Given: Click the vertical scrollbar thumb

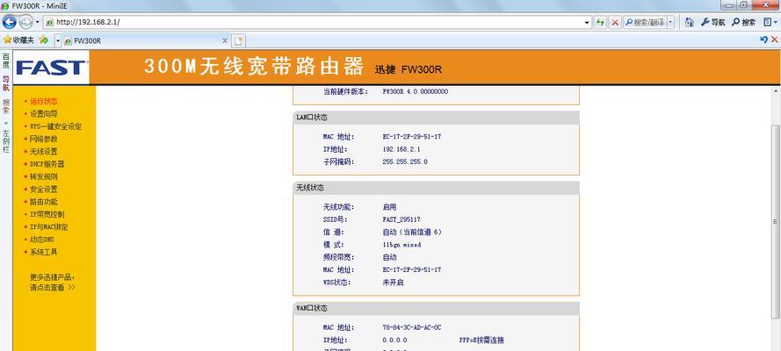Looking at the screenshot, I should pyautogui.click(x=776, y=221).
